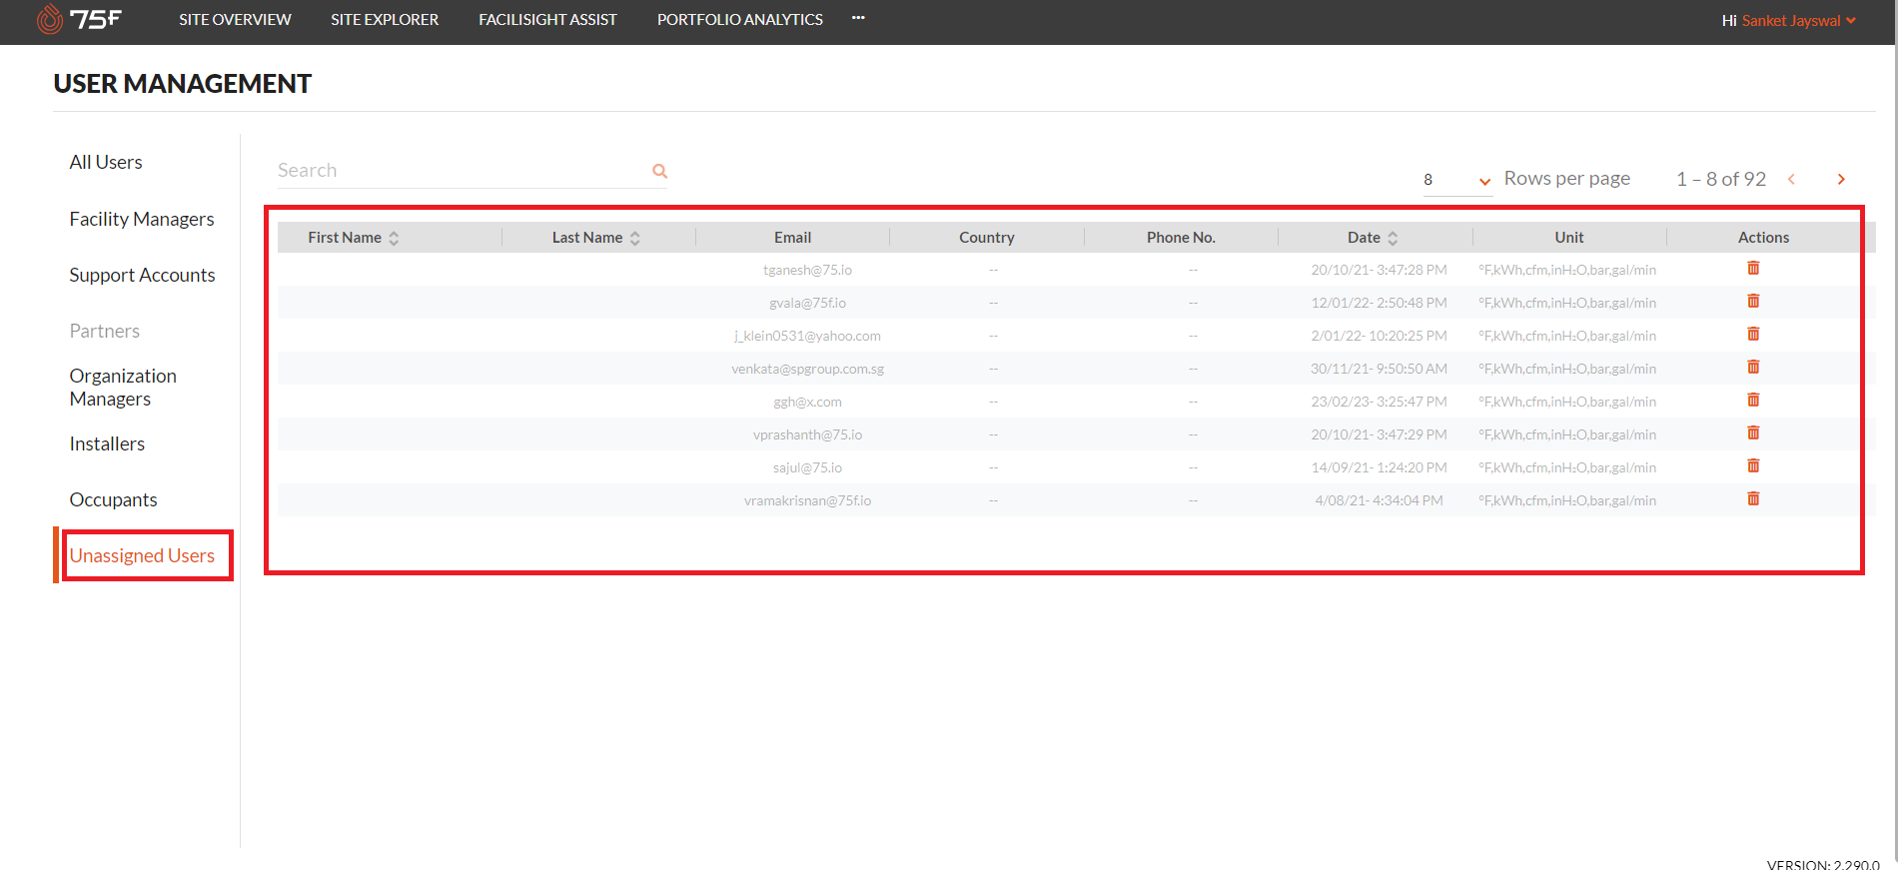Click the Actions column header
The height and width of the screenshot is (870, 1898).
(x=1763, y=238)
